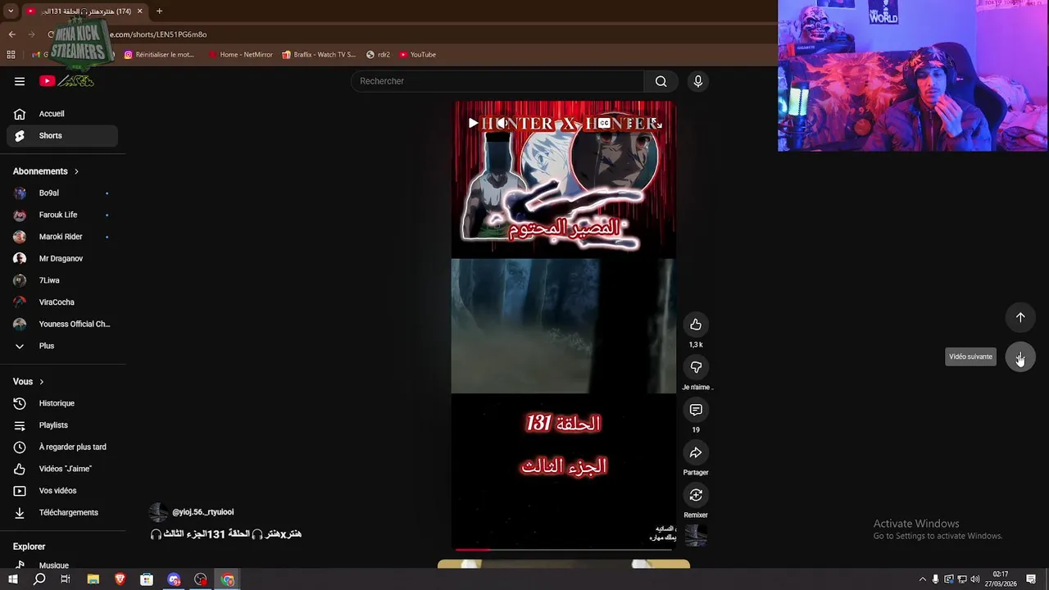
Task: Expand subscriptions list with Plus
Action: (62, 346)
